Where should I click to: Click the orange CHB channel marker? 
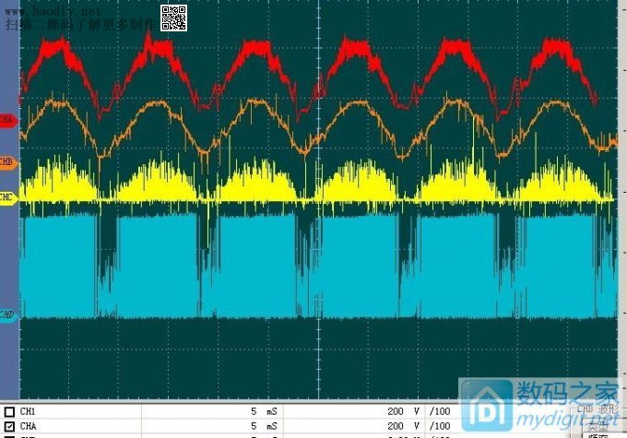[7, 162]
